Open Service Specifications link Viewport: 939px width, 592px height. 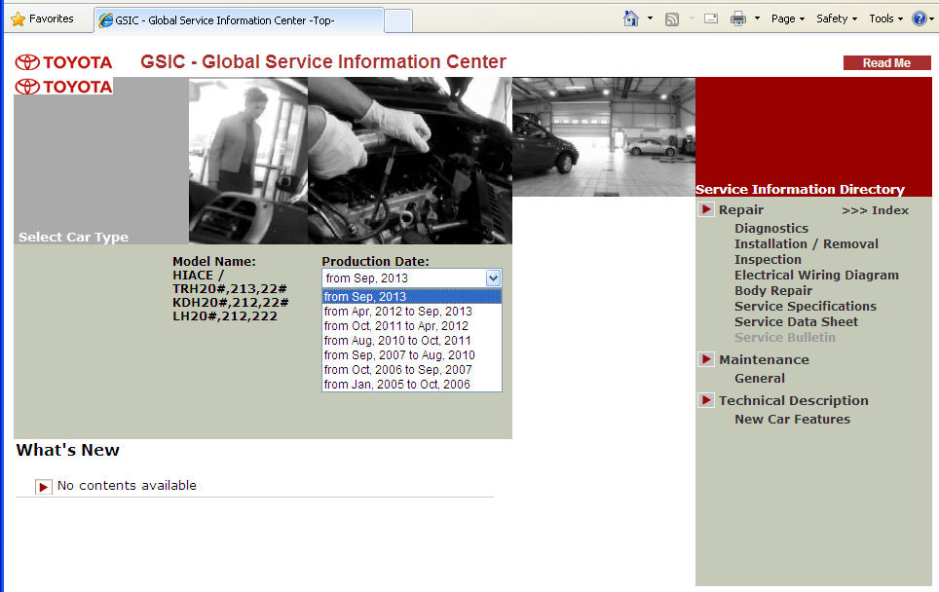coord(806,306)
